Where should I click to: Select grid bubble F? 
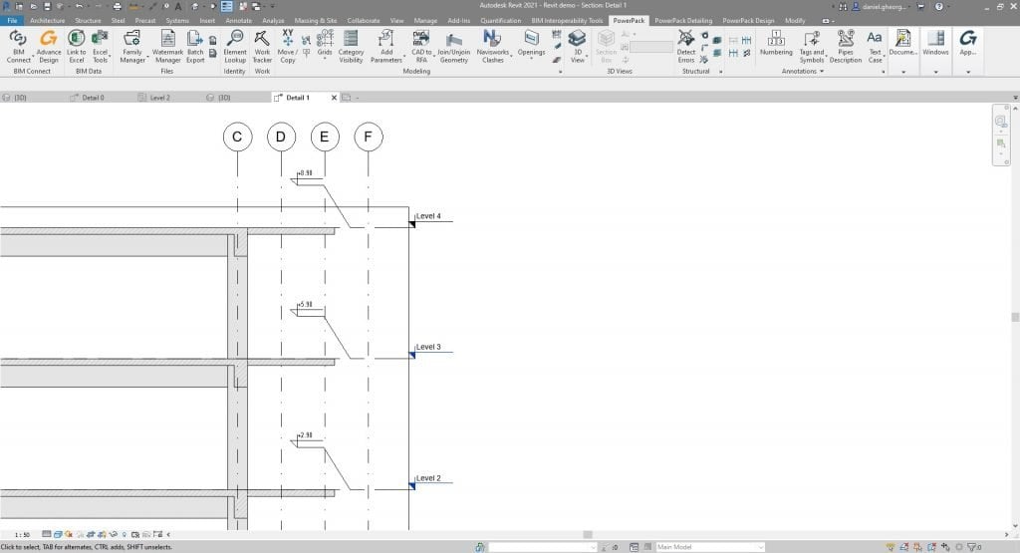click(369, 138)
